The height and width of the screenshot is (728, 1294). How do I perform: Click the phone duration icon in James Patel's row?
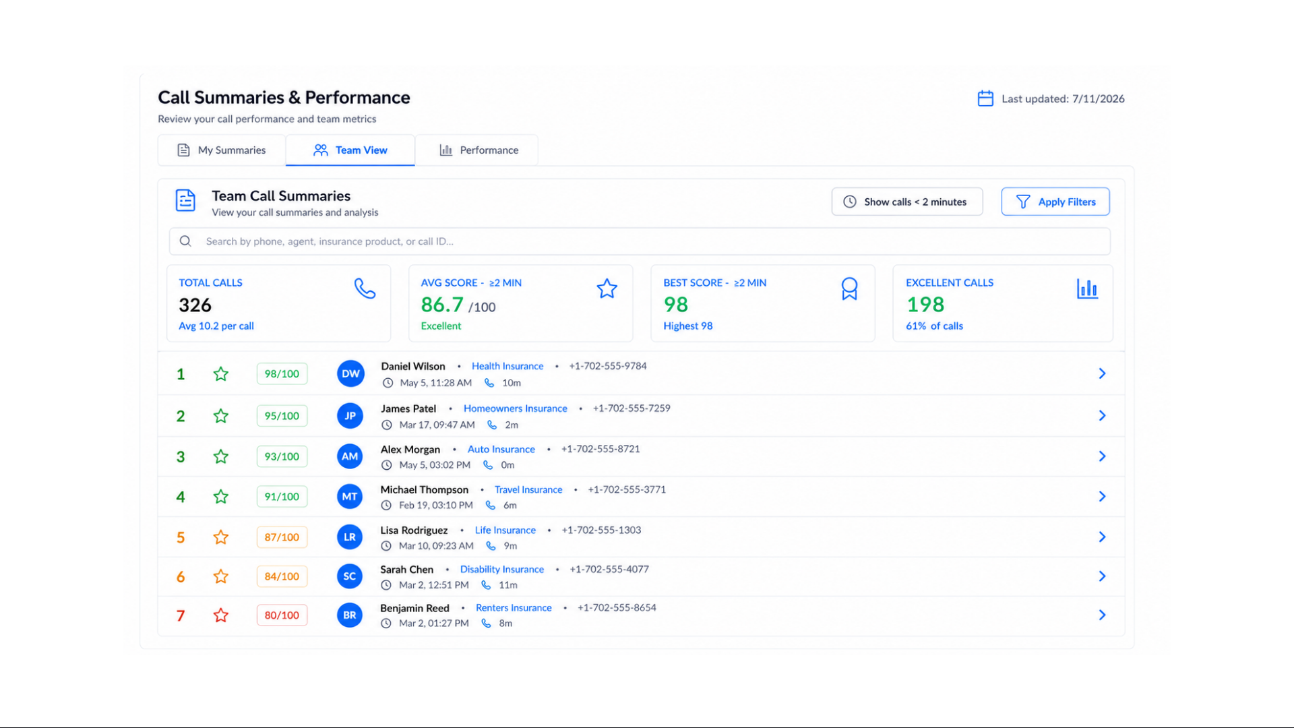[x=492, y=425]
